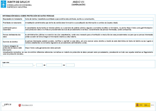Click the yellow ministry logo banner
156x111 pixels.
(x=147, y=105)
